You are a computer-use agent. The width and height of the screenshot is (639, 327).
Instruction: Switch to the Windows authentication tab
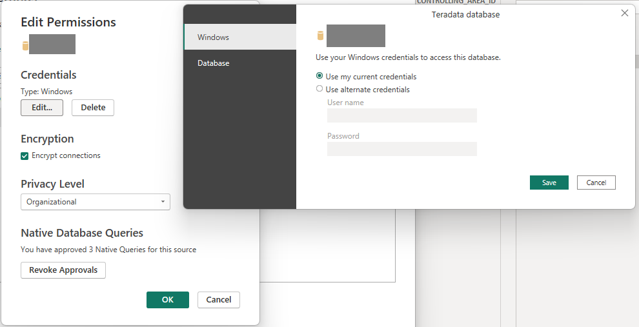click(240, 37)
